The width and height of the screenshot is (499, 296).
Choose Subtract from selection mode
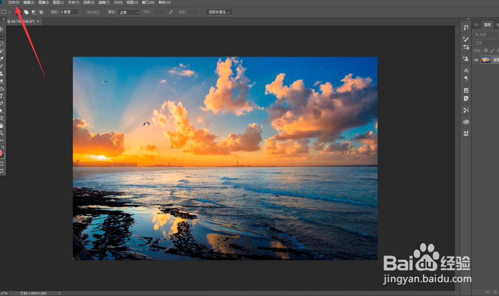coord(34,12)
